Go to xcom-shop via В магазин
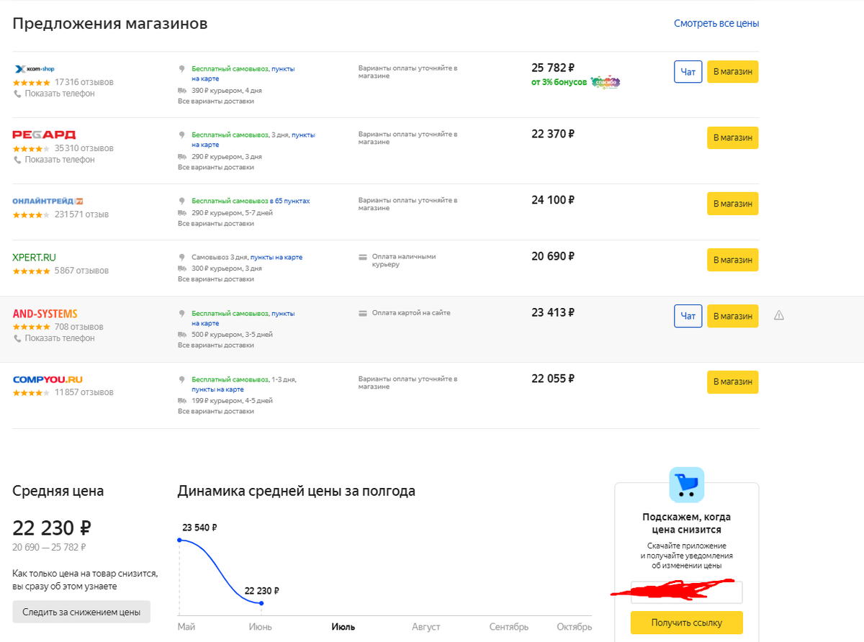The height and width of the screenshot is (642, 864). pyautogui.click(x=732, y=72)
